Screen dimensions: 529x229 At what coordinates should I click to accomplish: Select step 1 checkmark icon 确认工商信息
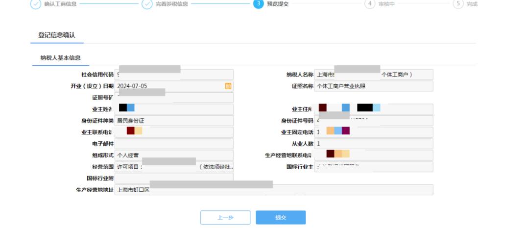pos(35,4)
